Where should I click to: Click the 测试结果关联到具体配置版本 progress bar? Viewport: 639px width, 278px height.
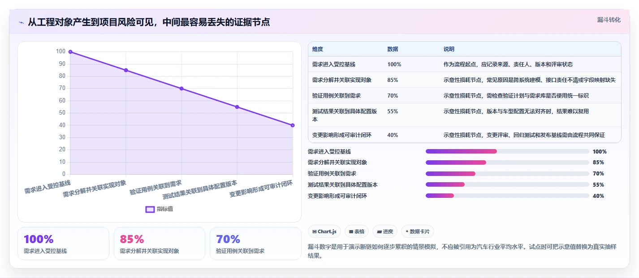(507, 184)
